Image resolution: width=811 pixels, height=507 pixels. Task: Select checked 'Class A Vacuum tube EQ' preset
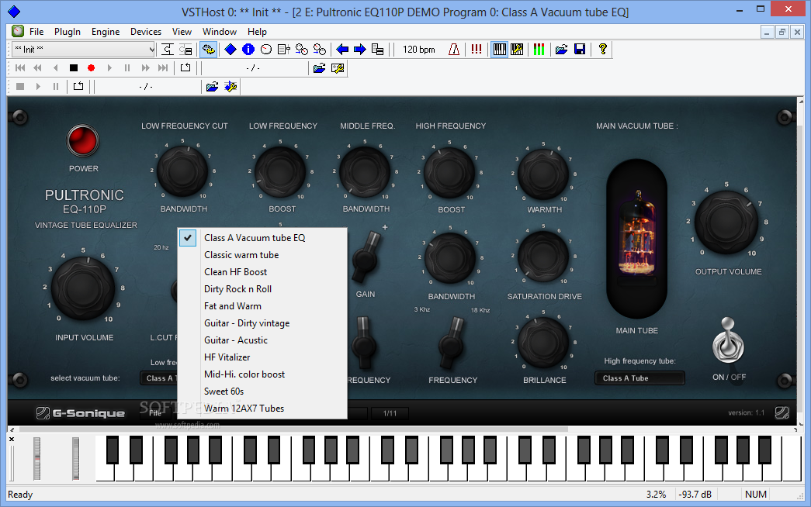click(262, 238)
